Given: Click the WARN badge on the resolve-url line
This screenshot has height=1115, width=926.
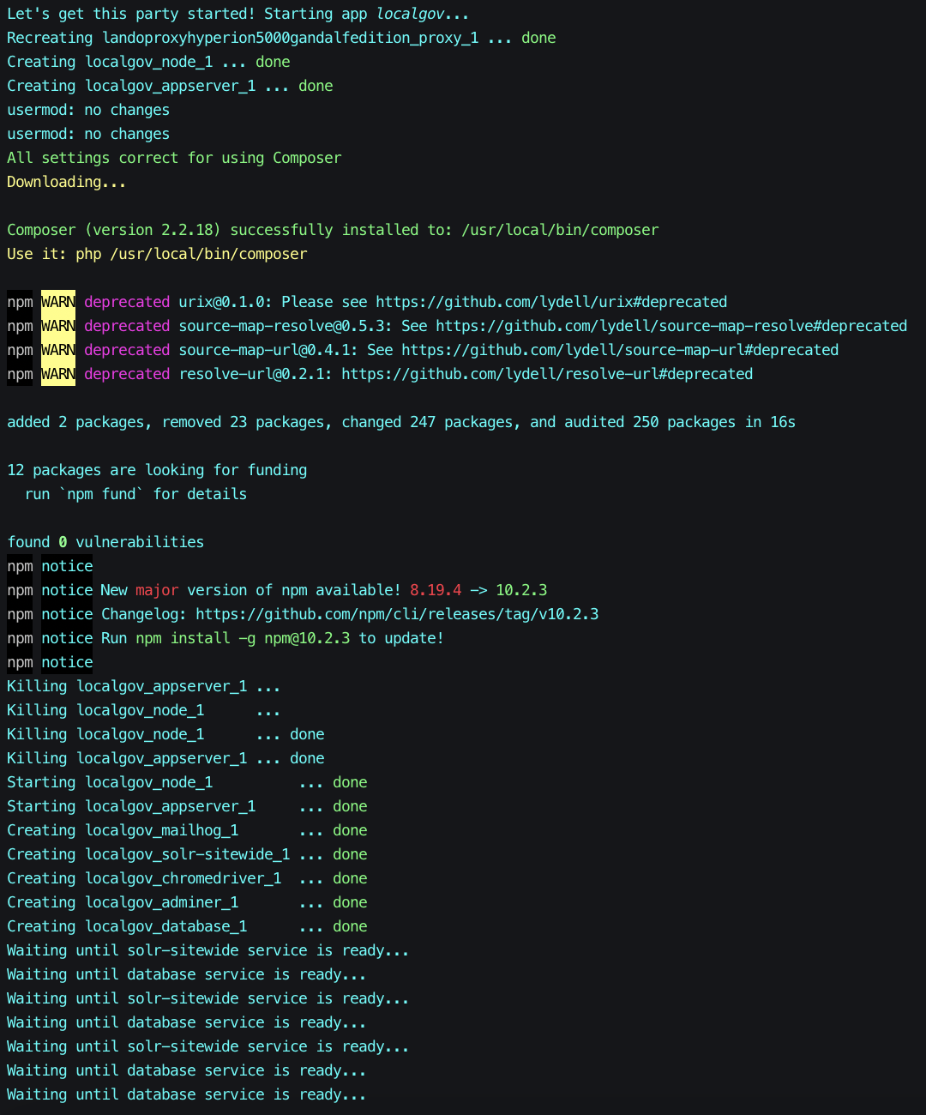Looking at the screenshot, I should click(x=57, y=373).
